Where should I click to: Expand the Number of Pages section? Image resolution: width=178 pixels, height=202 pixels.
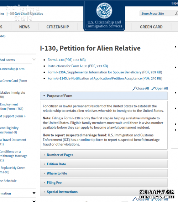click(104, 155)
